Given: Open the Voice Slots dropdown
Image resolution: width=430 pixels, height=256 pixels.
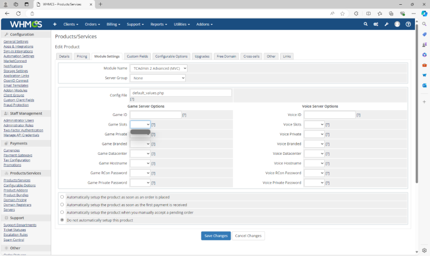Looking at the screenshot, I should pyautogui.click(x=314, y=124).
